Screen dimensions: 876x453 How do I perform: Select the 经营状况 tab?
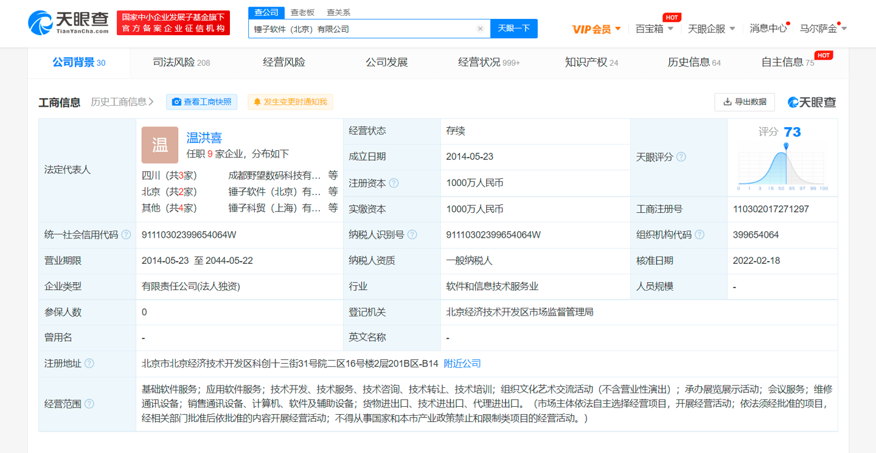[x=489, y=62]
